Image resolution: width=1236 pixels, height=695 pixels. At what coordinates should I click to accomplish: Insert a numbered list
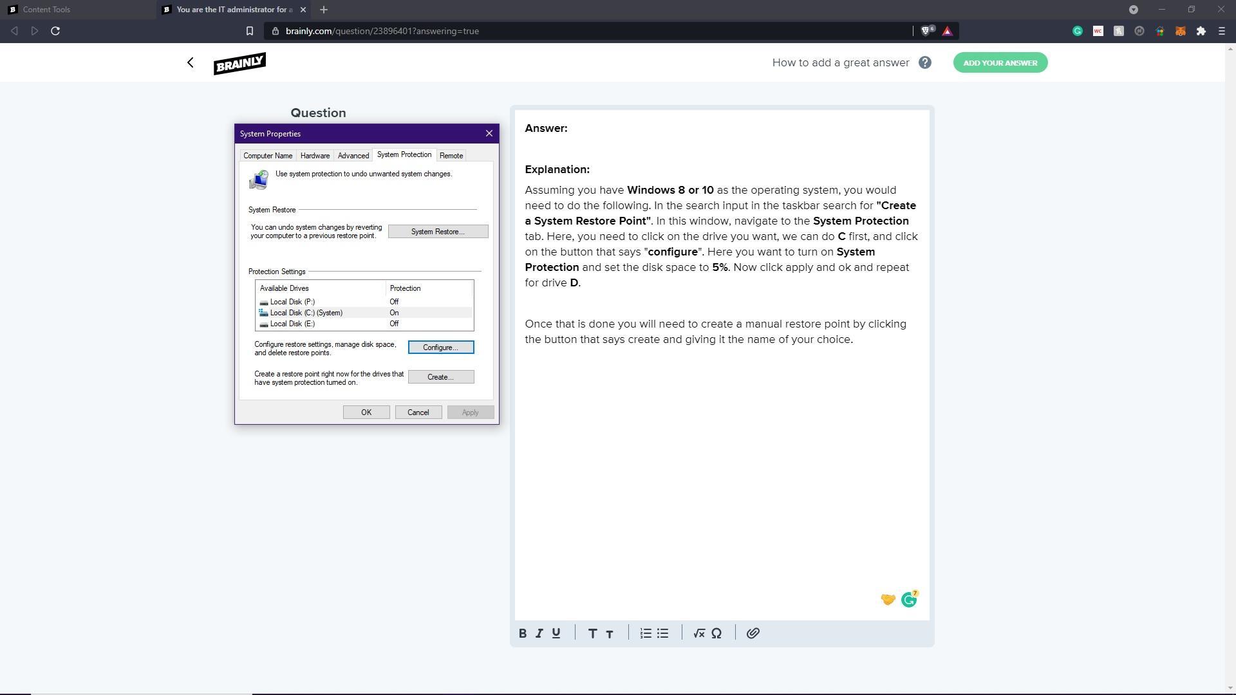tap(646, 633)
